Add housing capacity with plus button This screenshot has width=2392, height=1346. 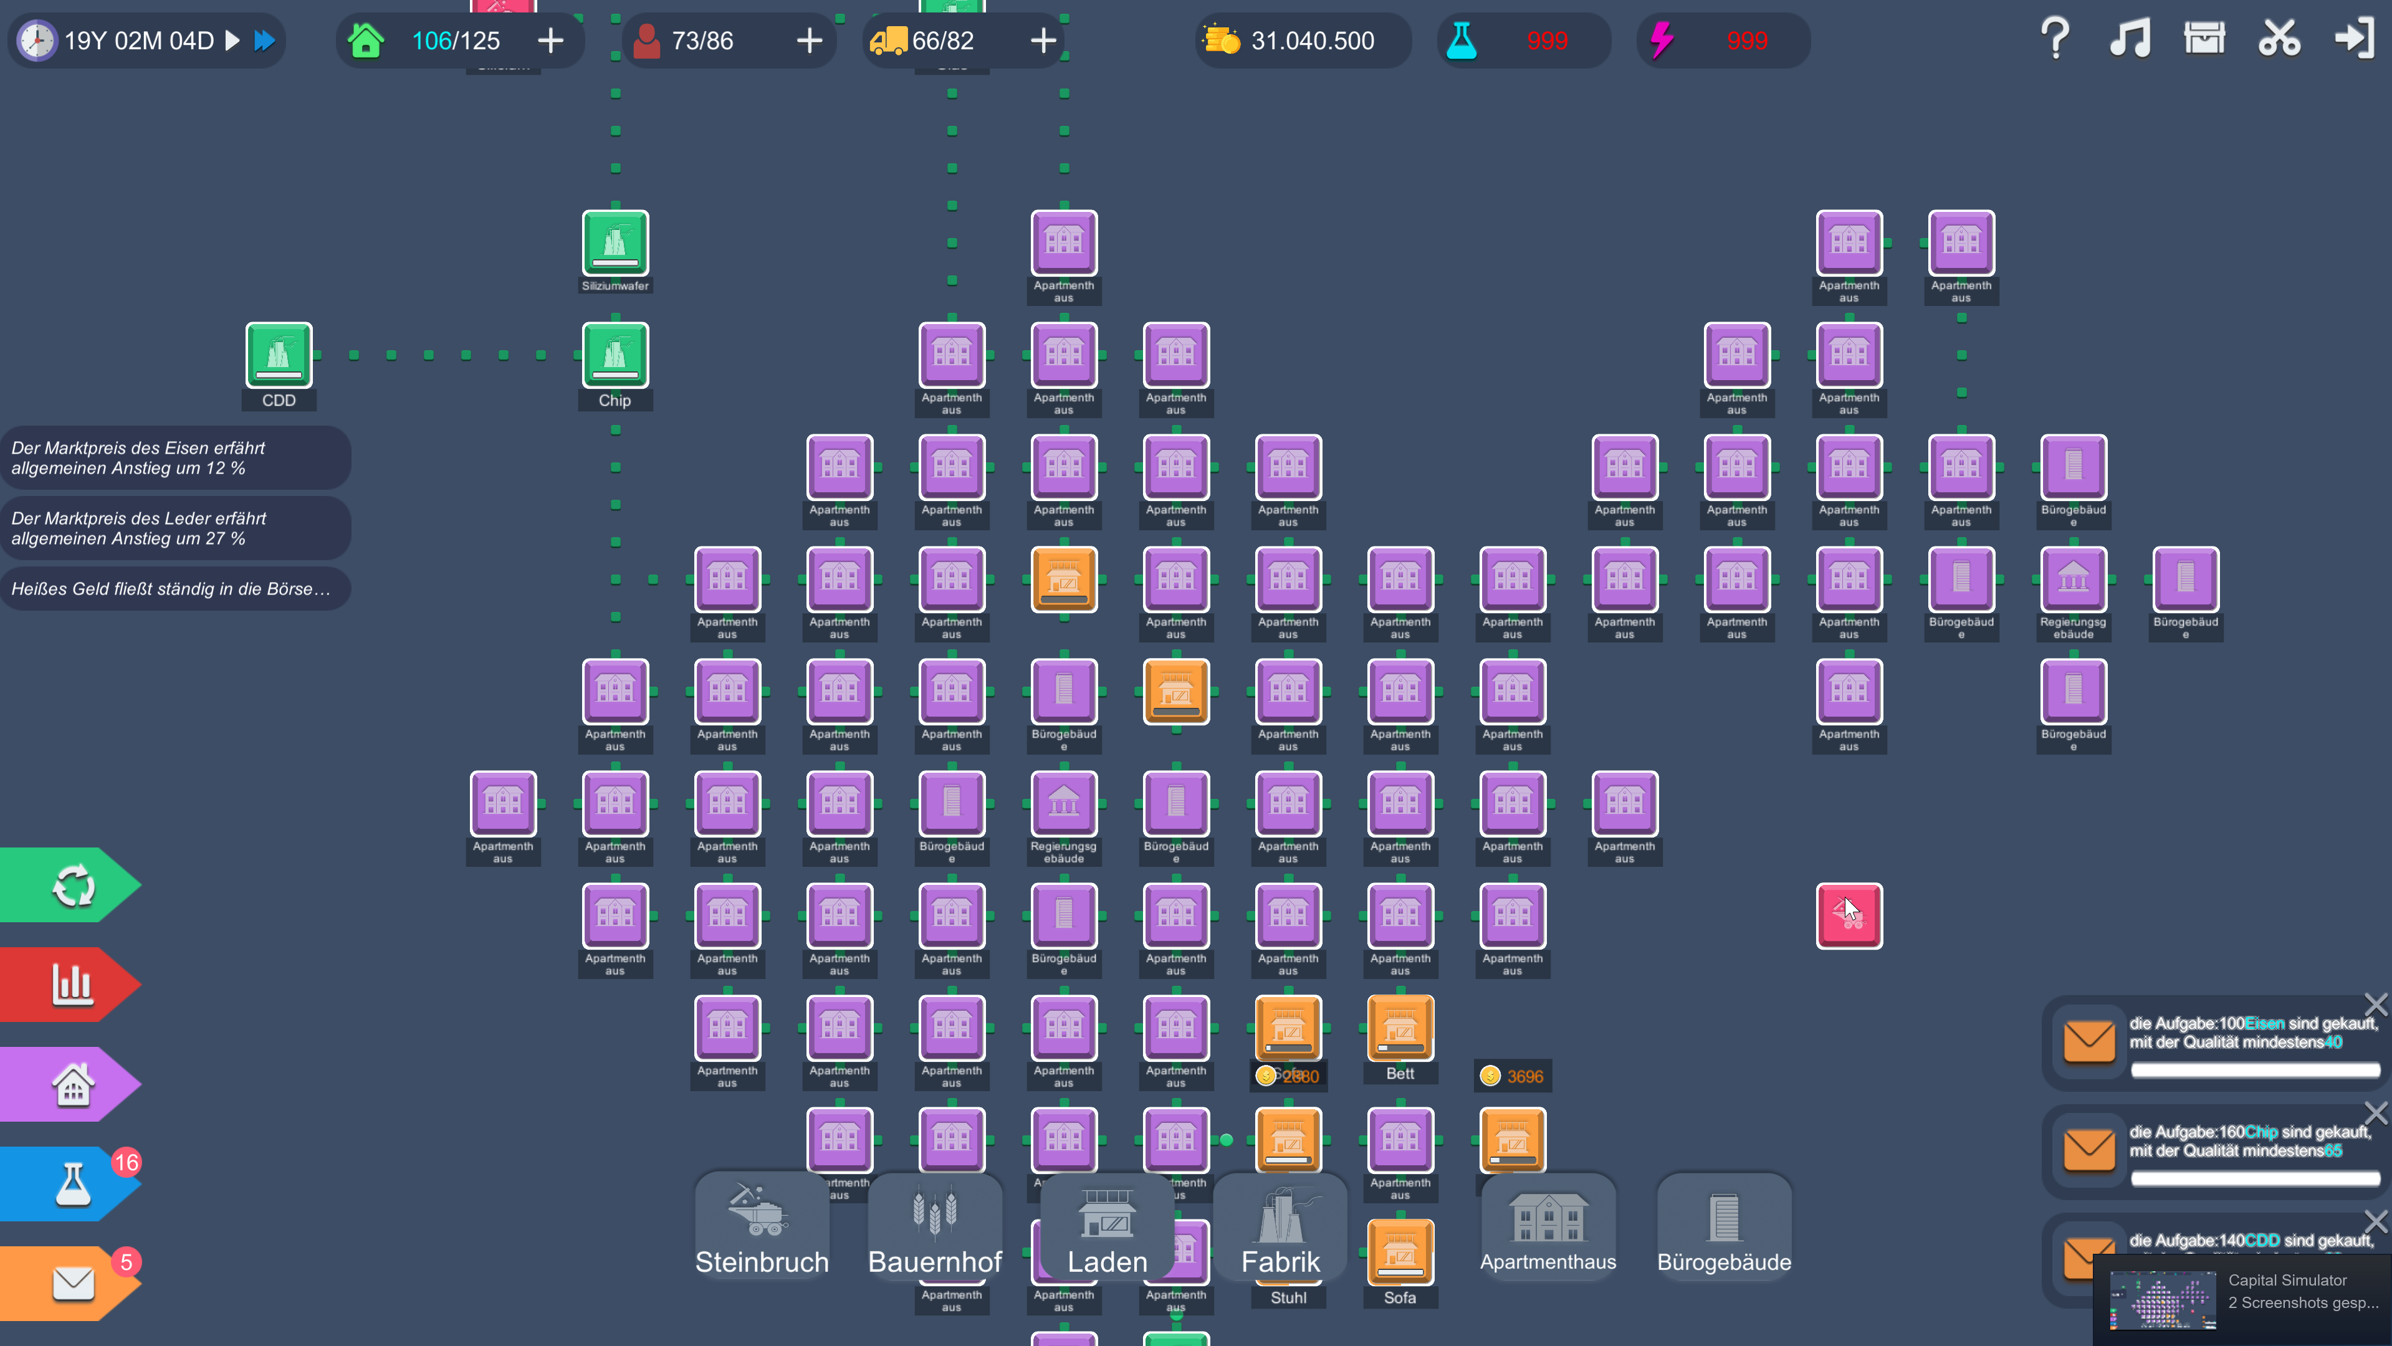pyautogui.click(x=551, y=40)
